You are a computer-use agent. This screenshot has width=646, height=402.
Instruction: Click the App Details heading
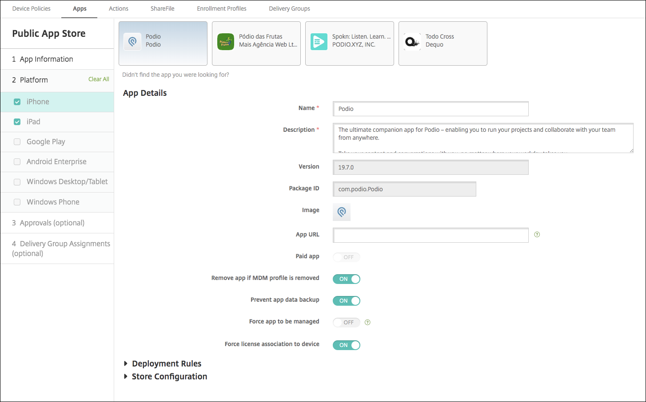click(145, 93)
